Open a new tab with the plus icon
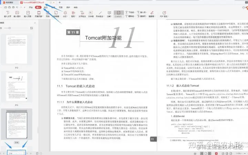 (60, 2)
